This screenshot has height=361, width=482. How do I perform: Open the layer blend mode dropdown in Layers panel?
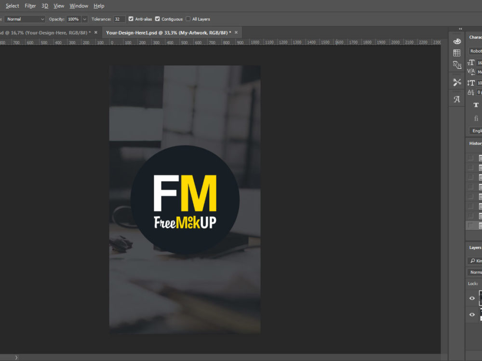point(475,272)
